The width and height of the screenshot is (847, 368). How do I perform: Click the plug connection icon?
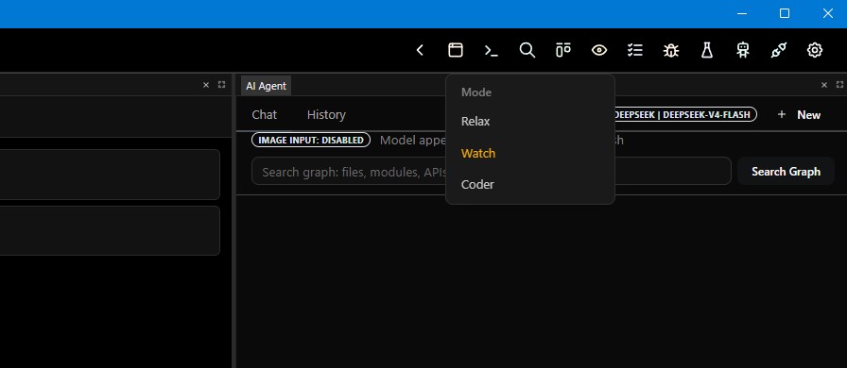pyautogui.click(x=778, y=50)
